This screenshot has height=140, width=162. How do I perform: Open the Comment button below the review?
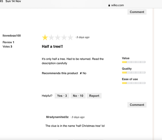coord(137,105)
